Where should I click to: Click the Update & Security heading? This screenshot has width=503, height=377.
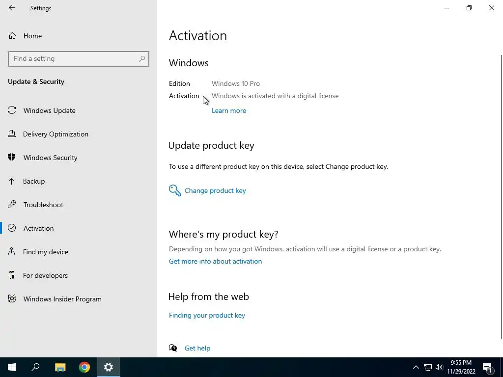click(36, 82)
